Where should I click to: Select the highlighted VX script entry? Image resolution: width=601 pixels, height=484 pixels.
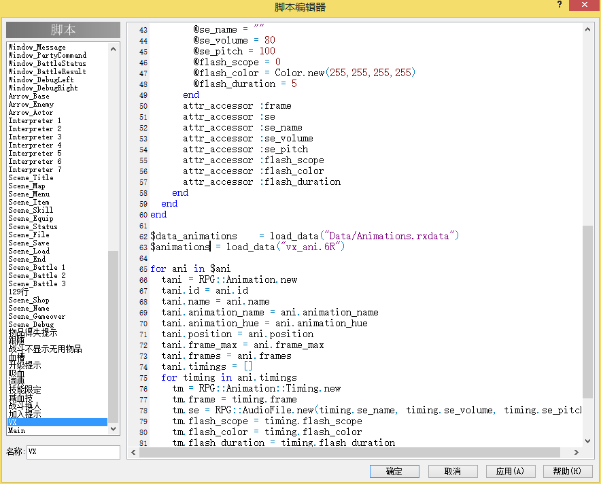58,422
